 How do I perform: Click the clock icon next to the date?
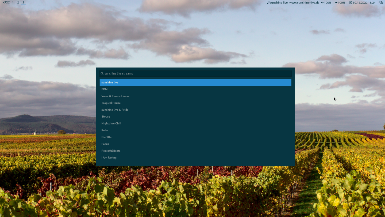coord(351,2)
